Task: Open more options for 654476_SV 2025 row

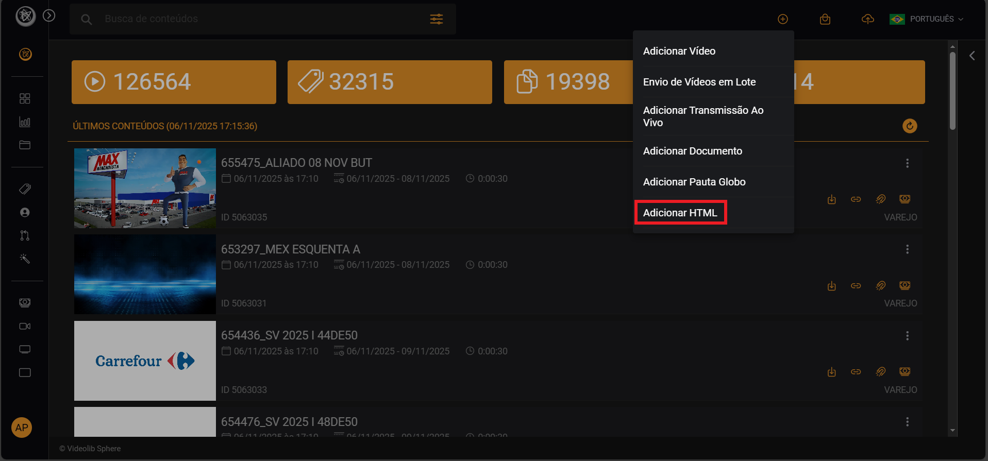Action: click(x=907, y=422)
